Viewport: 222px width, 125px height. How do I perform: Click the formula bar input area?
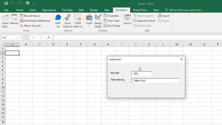[138, 37]
